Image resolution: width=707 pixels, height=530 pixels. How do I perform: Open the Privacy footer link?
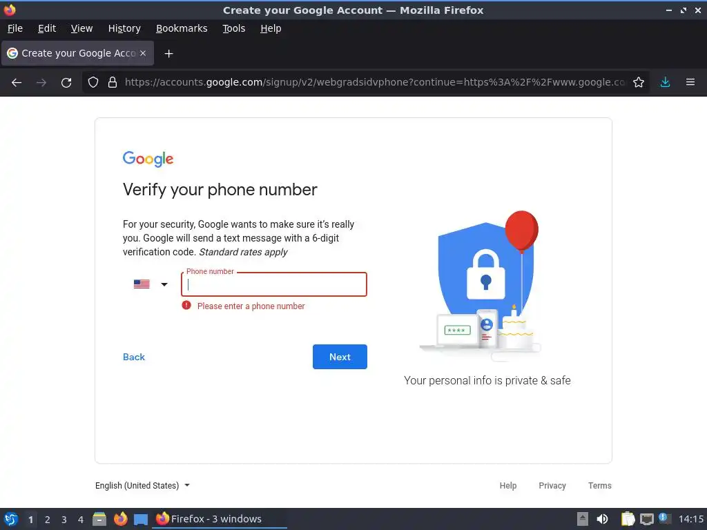click(552, 485)
